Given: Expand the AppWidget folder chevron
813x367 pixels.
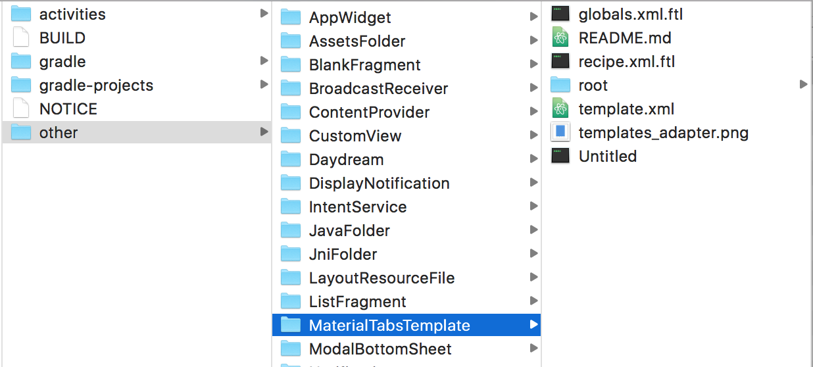Looking at the screenshot, I should (533, 16).
